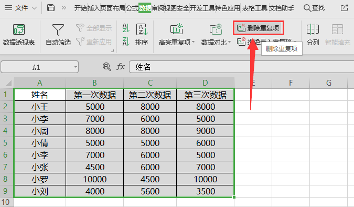The image size is (354, 207).
Task: Click the 删除重复项 remove duplicates button
Action: coord(258,28)
